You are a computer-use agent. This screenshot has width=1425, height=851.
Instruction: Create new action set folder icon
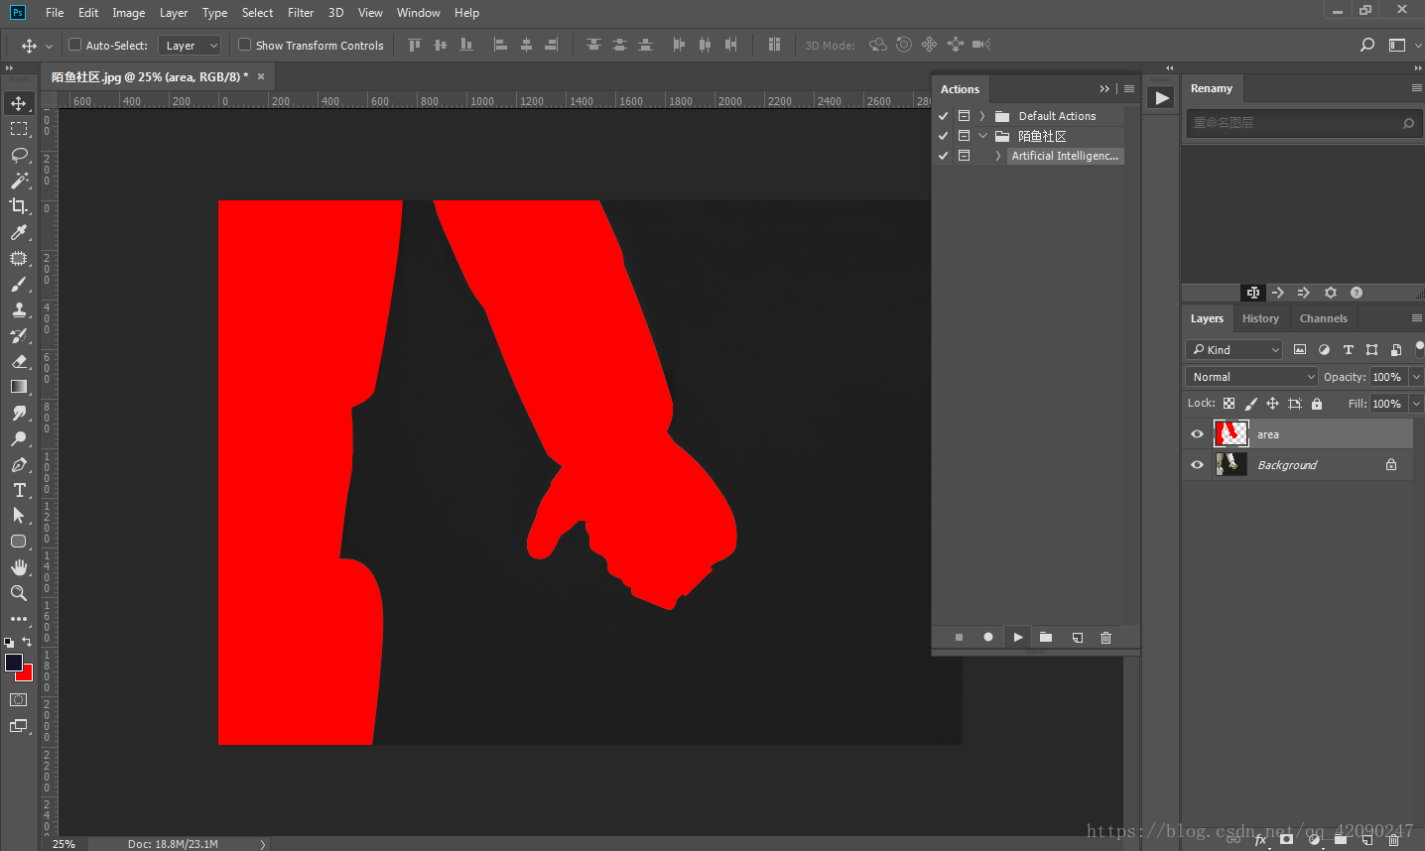point(1046,638)
